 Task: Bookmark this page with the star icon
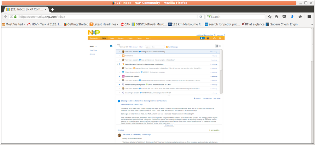[x=270, y=17]
